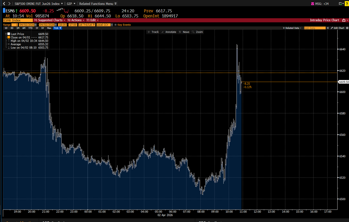Toggle the Key Events checkbox
The height and width of the screenshot is (222, 349).
pyautogui.click(x=115, y=25)
